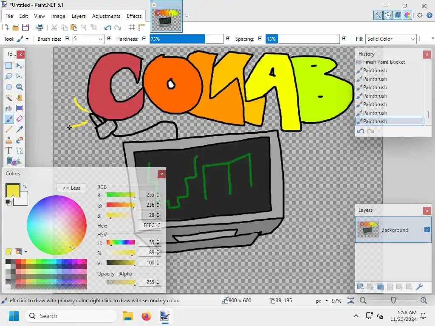Select the Pencil tool
The height and width of the screenshot is (326, 435).
8,129
